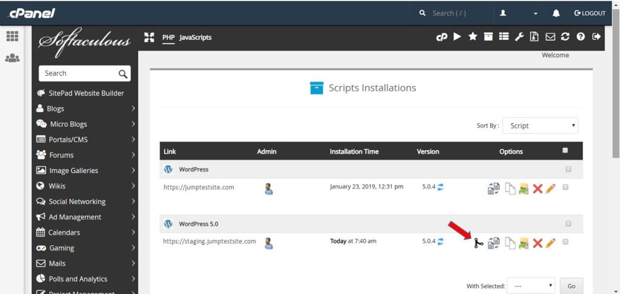Select the jumptestsite.com row checkbox
Image resolution: width=620 pixels, height=294 pixels.
click(x=566, y=188)
